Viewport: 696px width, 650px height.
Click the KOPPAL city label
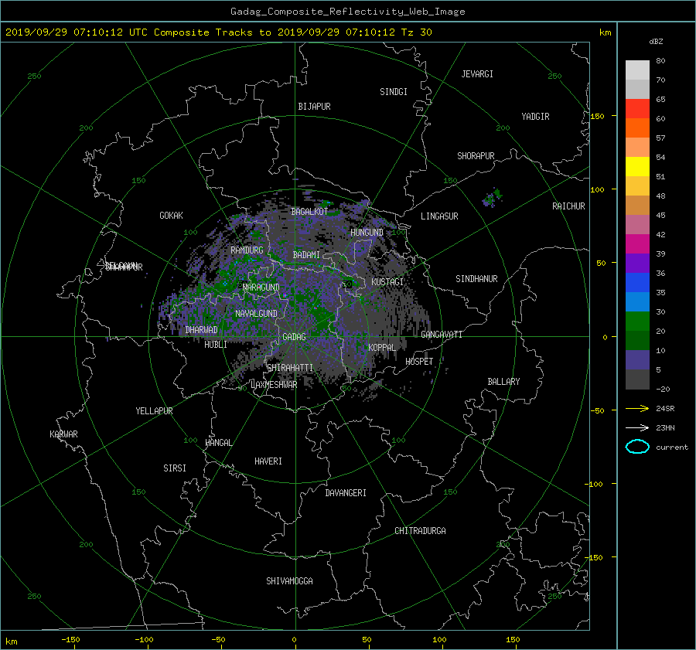(x=382, y=348)
